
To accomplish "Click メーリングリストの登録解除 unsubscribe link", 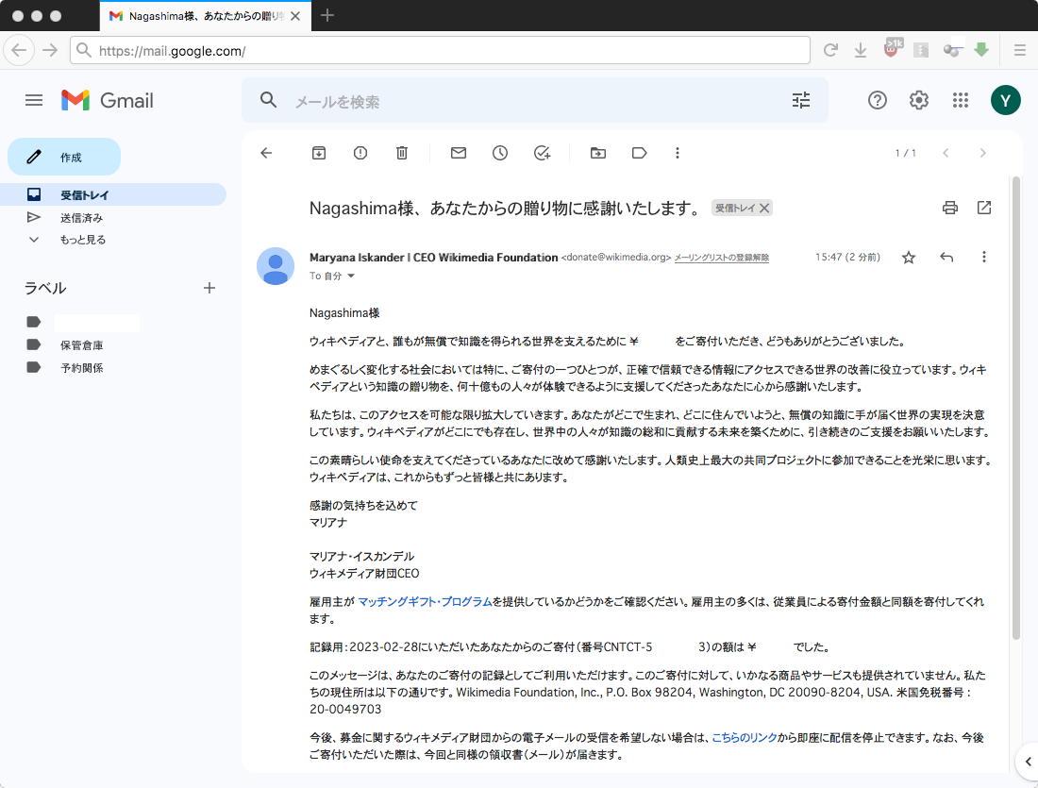I will point(722,258).
